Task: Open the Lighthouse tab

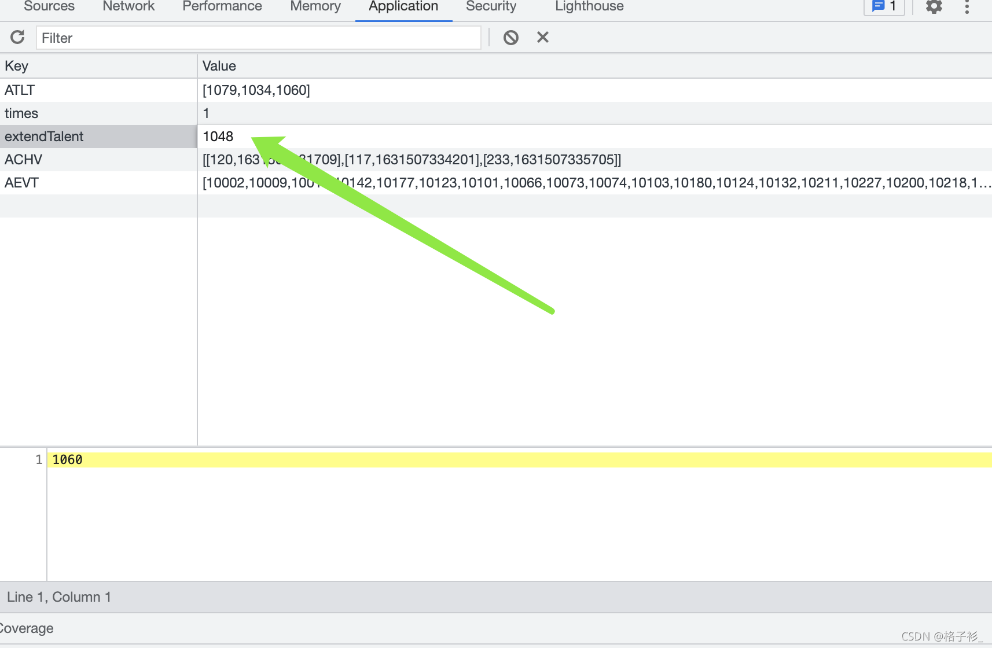Action: [589, 6]
